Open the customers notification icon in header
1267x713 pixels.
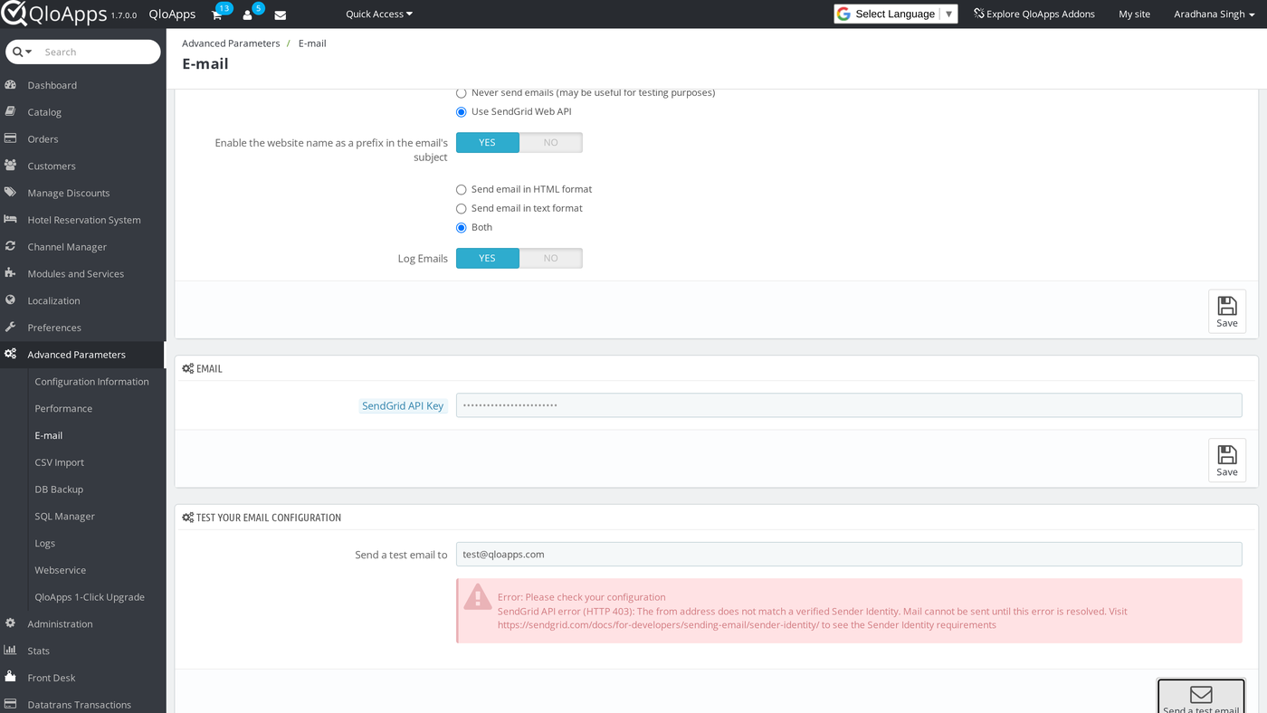click(247, 14)
